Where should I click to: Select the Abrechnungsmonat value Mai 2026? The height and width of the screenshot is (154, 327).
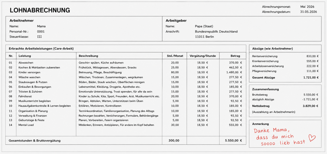pos(307,7)
